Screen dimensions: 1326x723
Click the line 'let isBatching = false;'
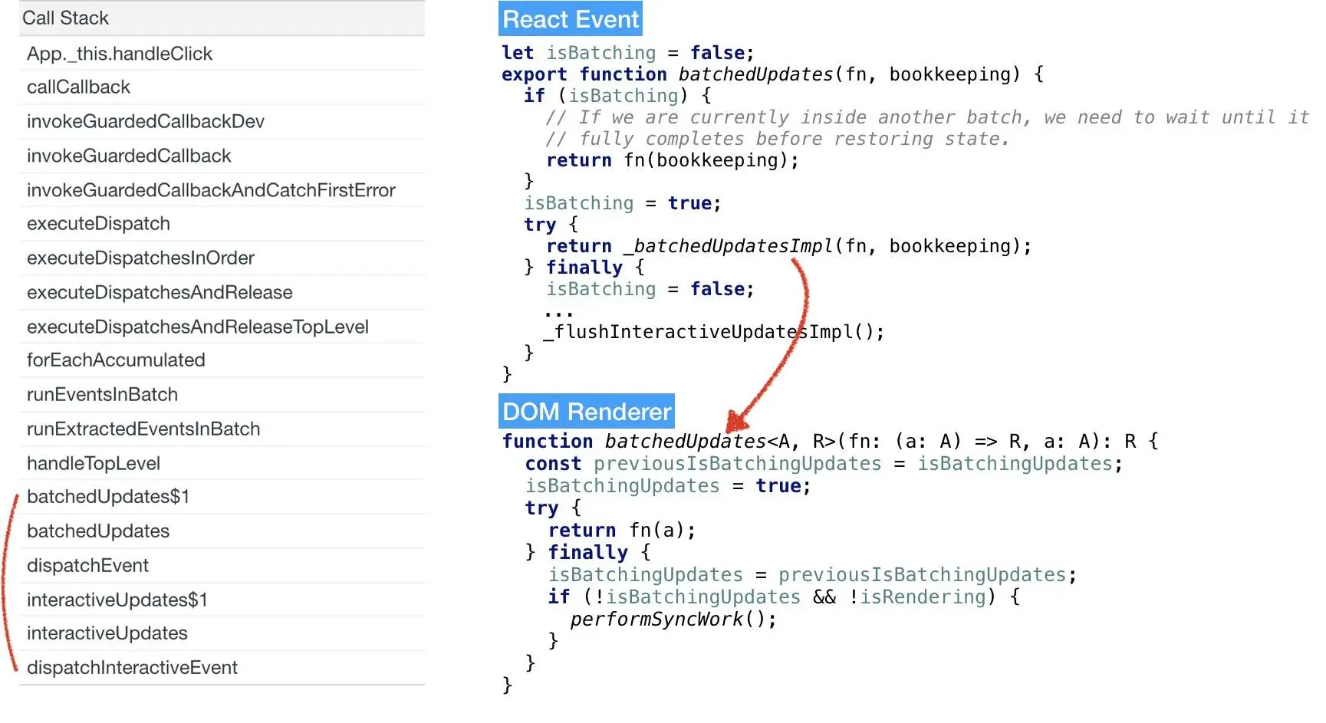click(628, 53)
